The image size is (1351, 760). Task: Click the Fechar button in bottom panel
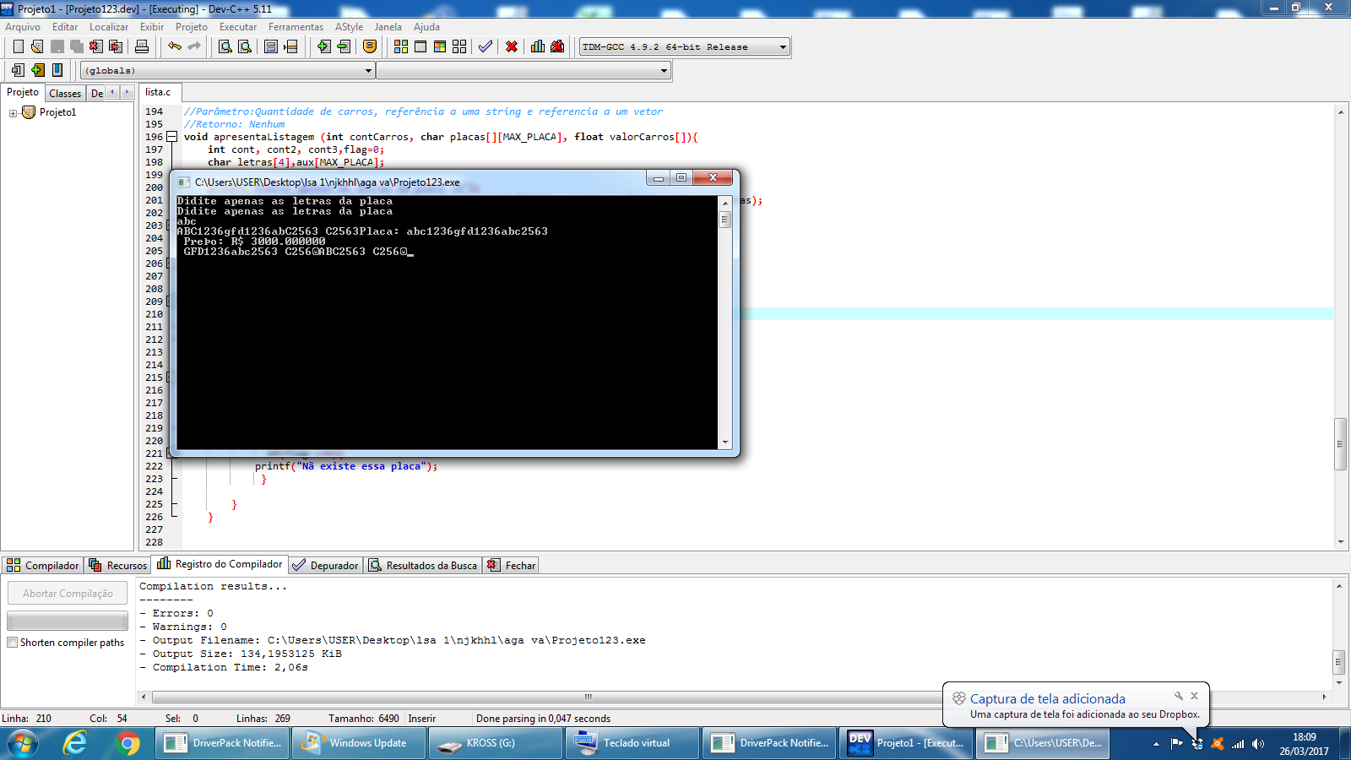tap(512, 565)
